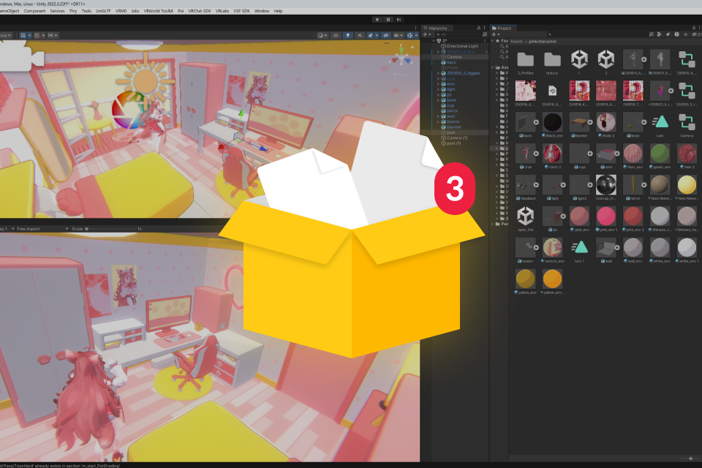
Task: Select the first yellow_env material
Action: point(525,282)
